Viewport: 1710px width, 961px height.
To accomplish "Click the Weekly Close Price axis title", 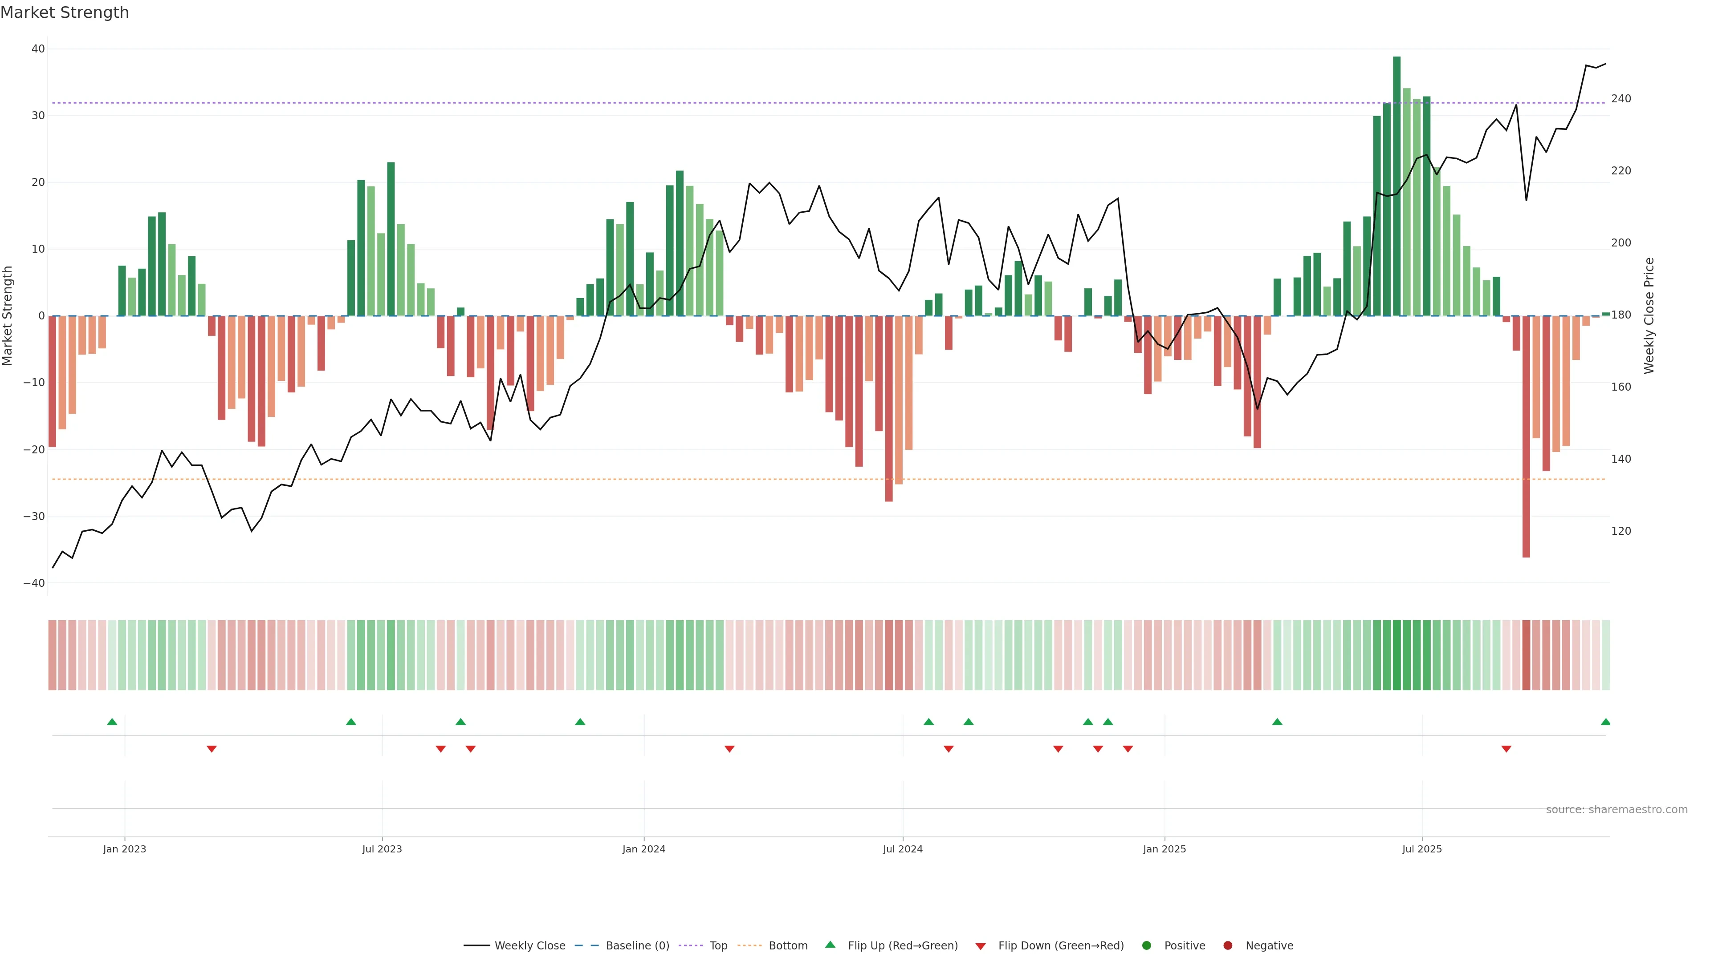I will coord(1649,316).
